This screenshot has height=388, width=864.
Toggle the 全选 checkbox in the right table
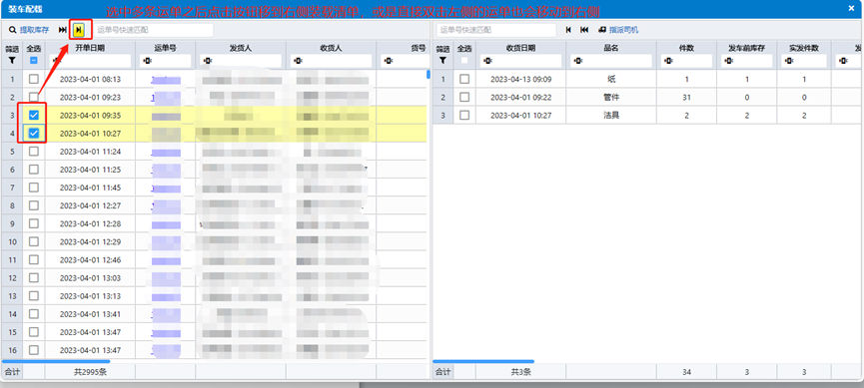(x=464, y=61)
